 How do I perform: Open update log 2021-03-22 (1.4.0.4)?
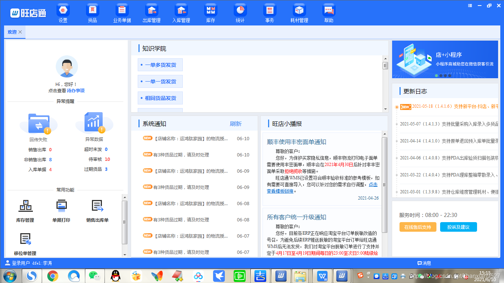449,175
